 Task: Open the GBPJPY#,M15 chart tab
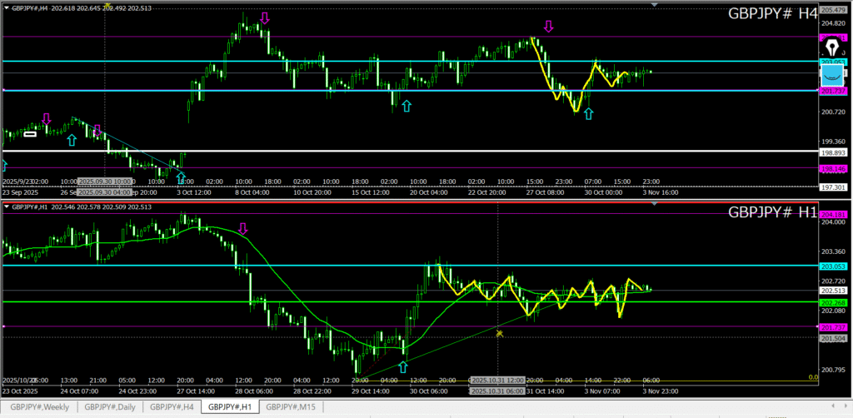coord(290,407)
